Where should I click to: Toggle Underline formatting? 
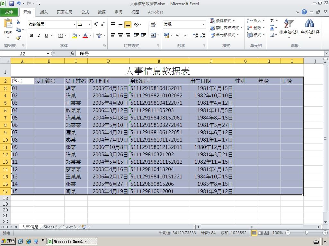(46, 36)
